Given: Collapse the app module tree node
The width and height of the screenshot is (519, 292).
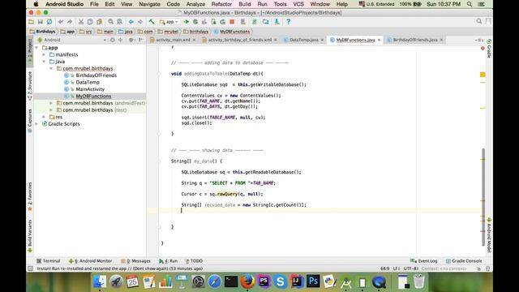Looking at the screenshot, I should (36, 48).
